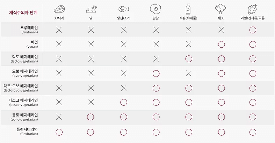Click the beef/pork circle for flexitarian

tap(59, 132)
